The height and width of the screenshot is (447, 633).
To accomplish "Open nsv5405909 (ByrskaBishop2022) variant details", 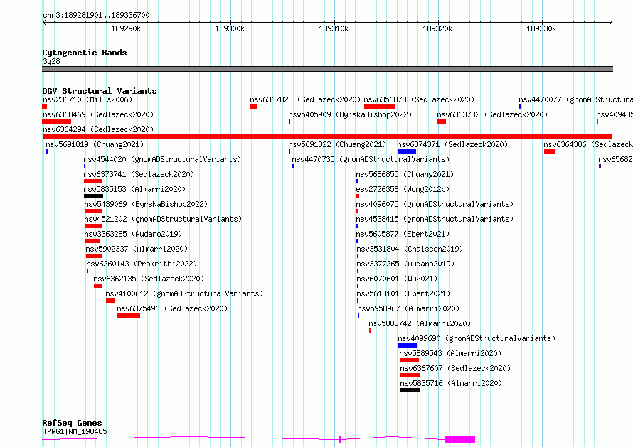I will (x=350, y=114).
